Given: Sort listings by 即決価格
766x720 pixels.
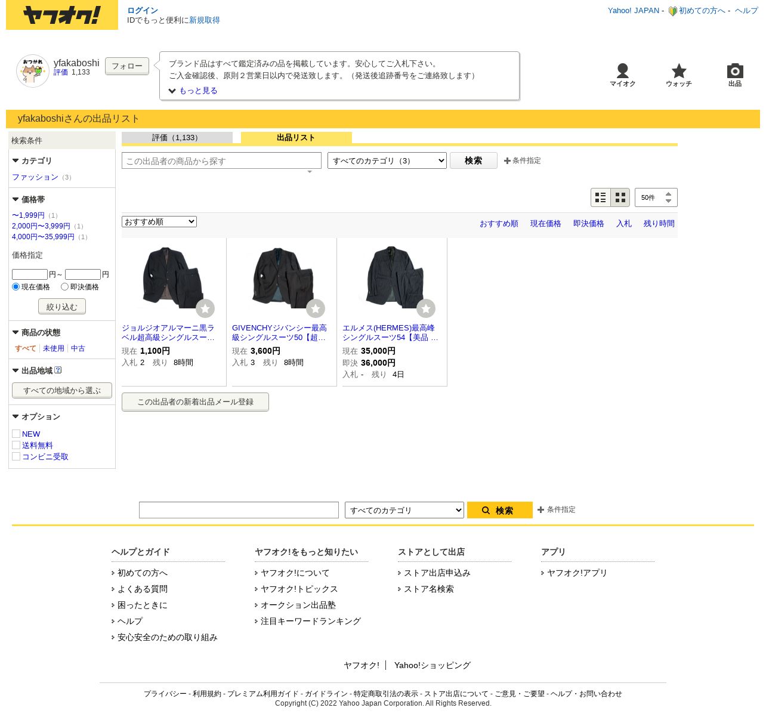Looking at the screenshot, I should [x=589, y=224].
